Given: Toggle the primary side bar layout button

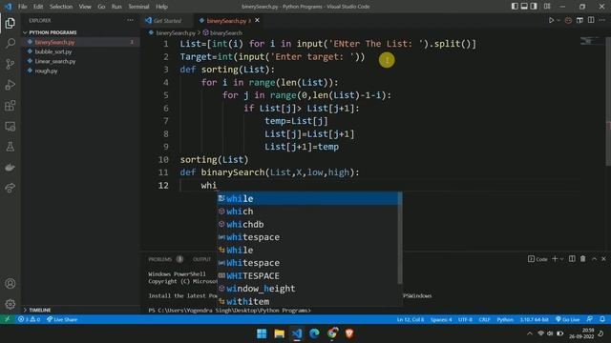Looking at the screenshot, I should coord(515,7).
